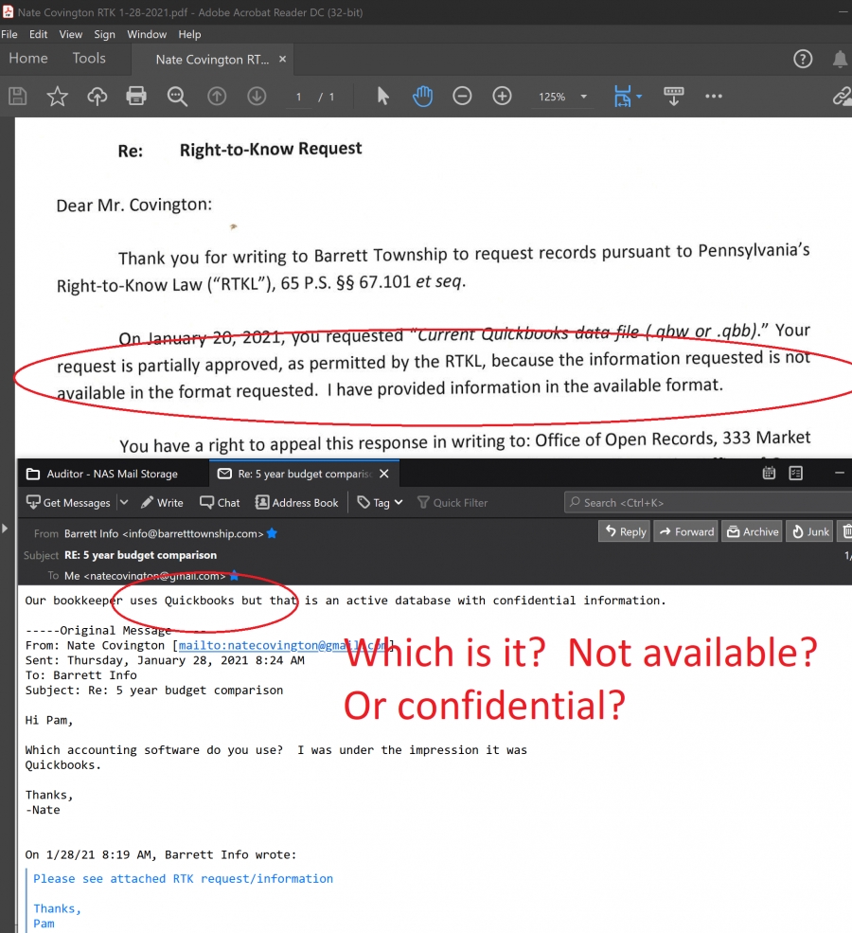Image resolution: width=852 pixels, height=933 pixels.
Task: Select the Nate Covington RT... document tab
Action: tap(212, 60)
